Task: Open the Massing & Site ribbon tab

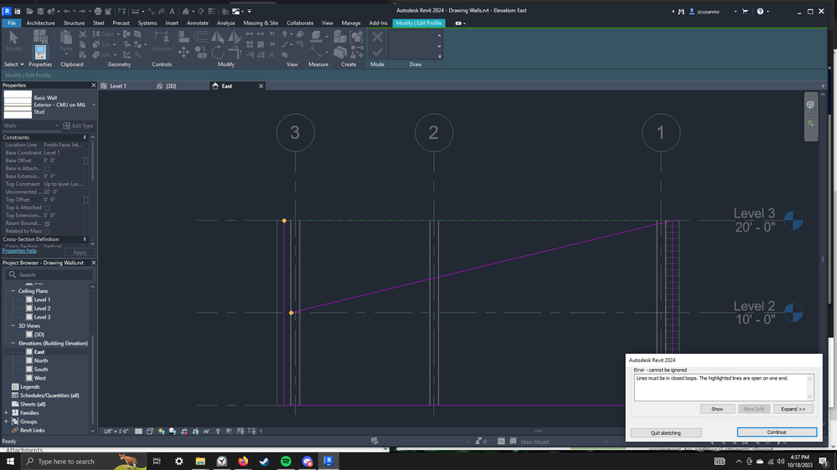Action: [x=261, y=23]
